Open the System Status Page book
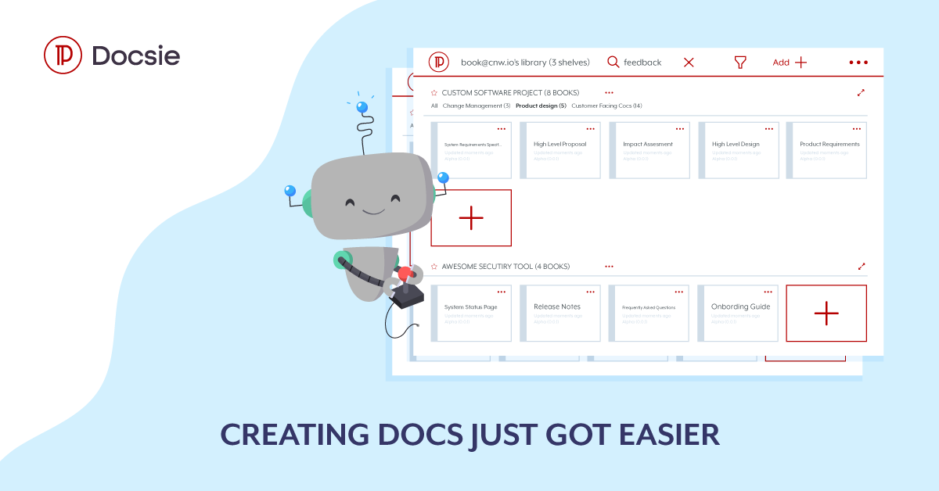The width and height of the screenshot is (939, 491). tap(472, 313)
